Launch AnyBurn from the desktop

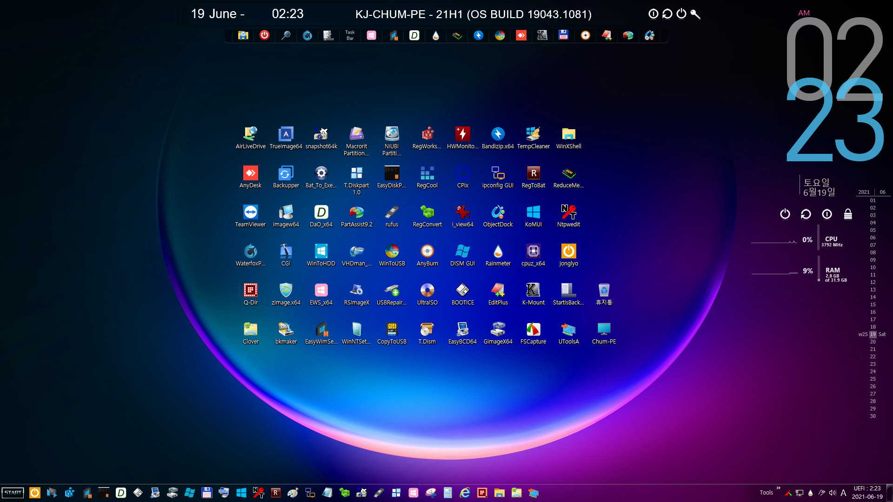427,255
